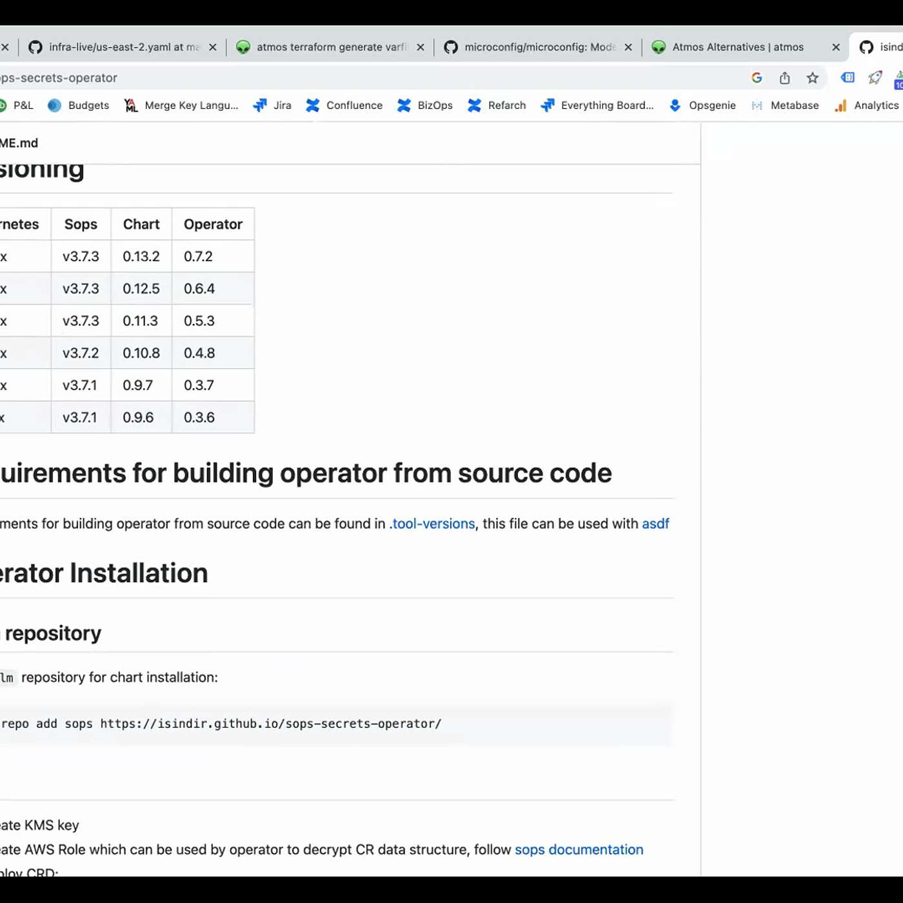
Task: Click the rocket extension icon
Action: 875,78
